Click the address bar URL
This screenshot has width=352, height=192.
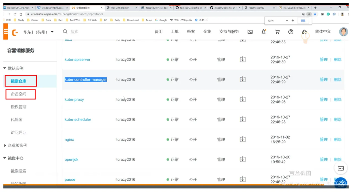[x=67, y=14]
